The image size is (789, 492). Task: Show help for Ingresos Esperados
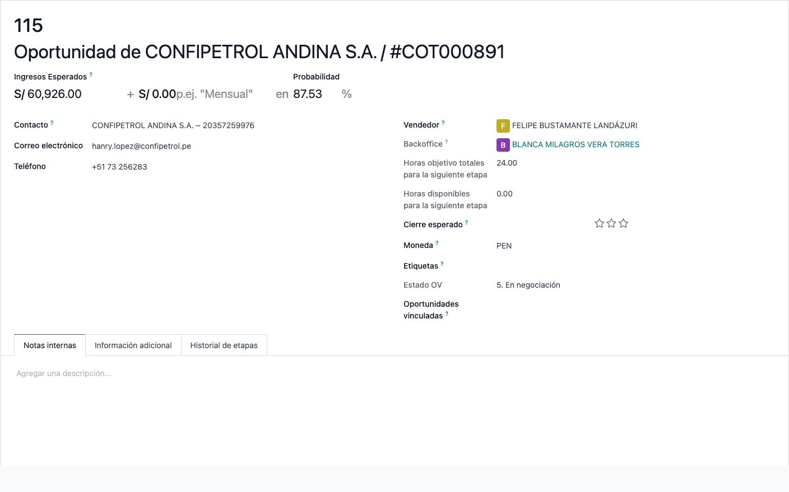91,74
